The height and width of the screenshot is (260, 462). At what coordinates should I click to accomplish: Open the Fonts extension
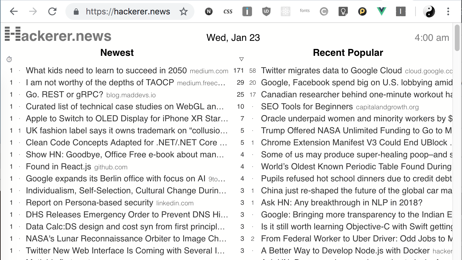(305, 11)
